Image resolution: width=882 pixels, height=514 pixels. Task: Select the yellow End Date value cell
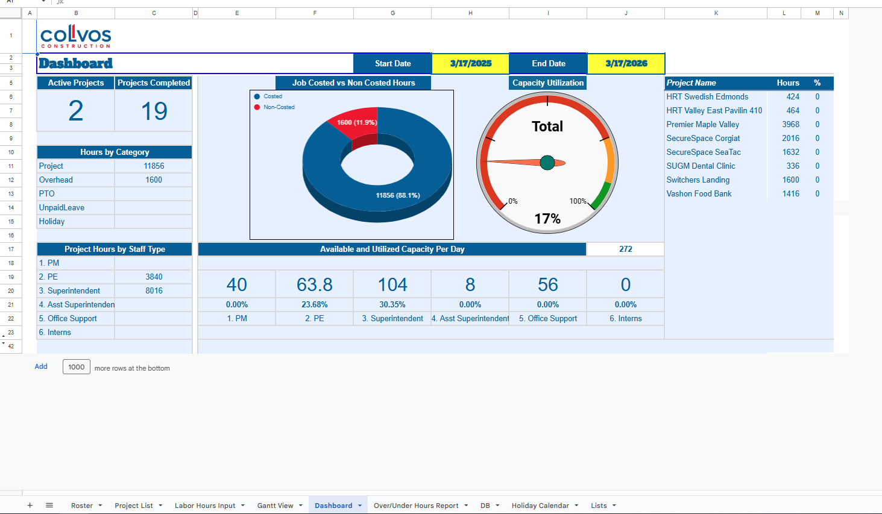click(x=626, y=63)
